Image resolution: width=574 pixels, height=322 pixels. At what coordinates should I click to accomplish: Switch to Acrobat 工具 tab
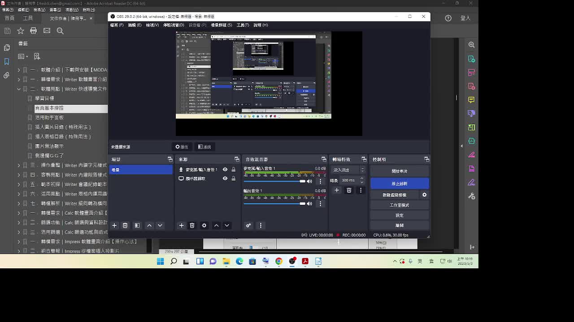28,18
